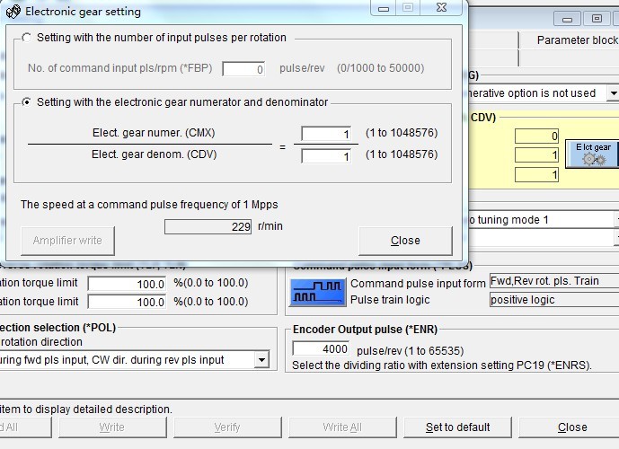
Task: Select setting with number of input pulses per rotation
Action: coord(26,38)
